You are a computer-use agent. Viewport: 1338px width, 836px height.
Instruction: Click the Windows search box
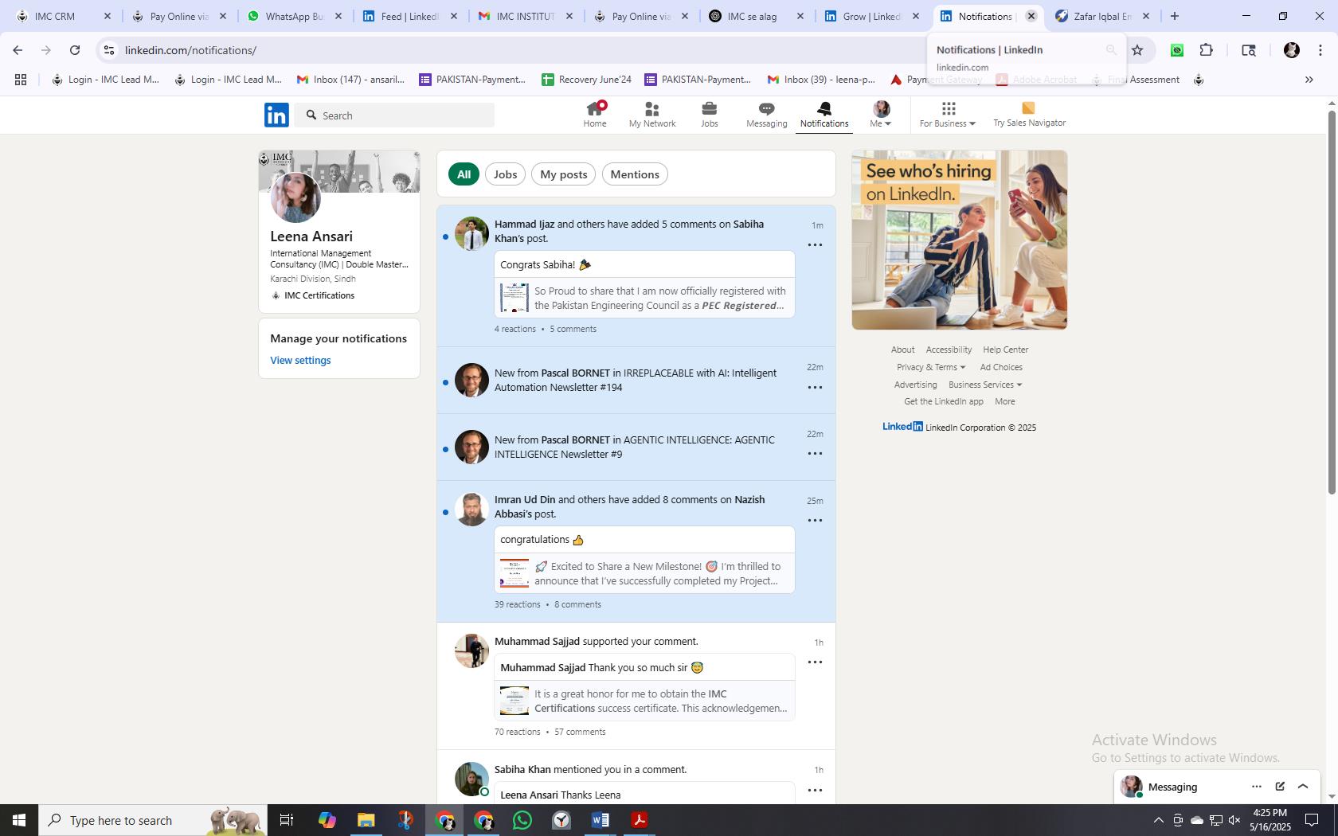[153, 820]
